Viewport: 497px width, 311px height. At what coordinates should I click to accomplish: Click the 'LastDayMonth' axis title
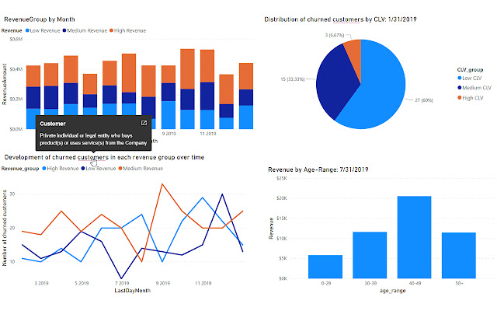(x=133, y=290)
